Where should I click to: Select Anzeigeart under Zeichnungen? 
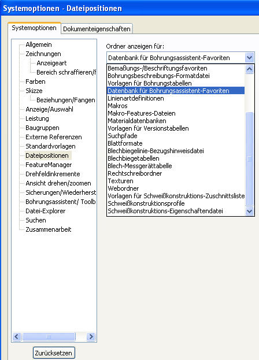[51, 63]
